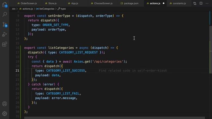Place cursor on setOrderType function name

tap(59, 16)
